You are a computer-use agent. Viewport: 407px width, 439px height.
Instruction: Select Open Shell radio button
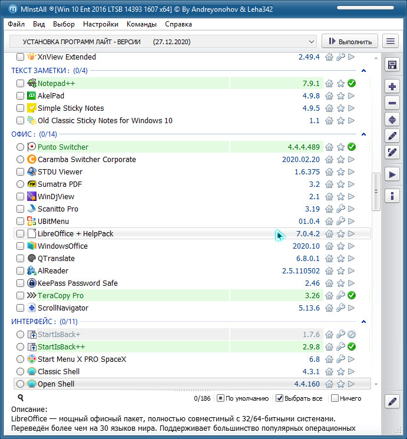[x=20, y=384]
